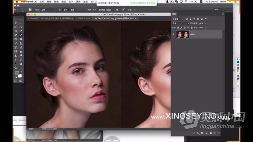The height and width of the screenshot is (142, 253).
Task: Open the sample source dropdown in options bar
Action: pyautogui.click(x=106, y=10)
